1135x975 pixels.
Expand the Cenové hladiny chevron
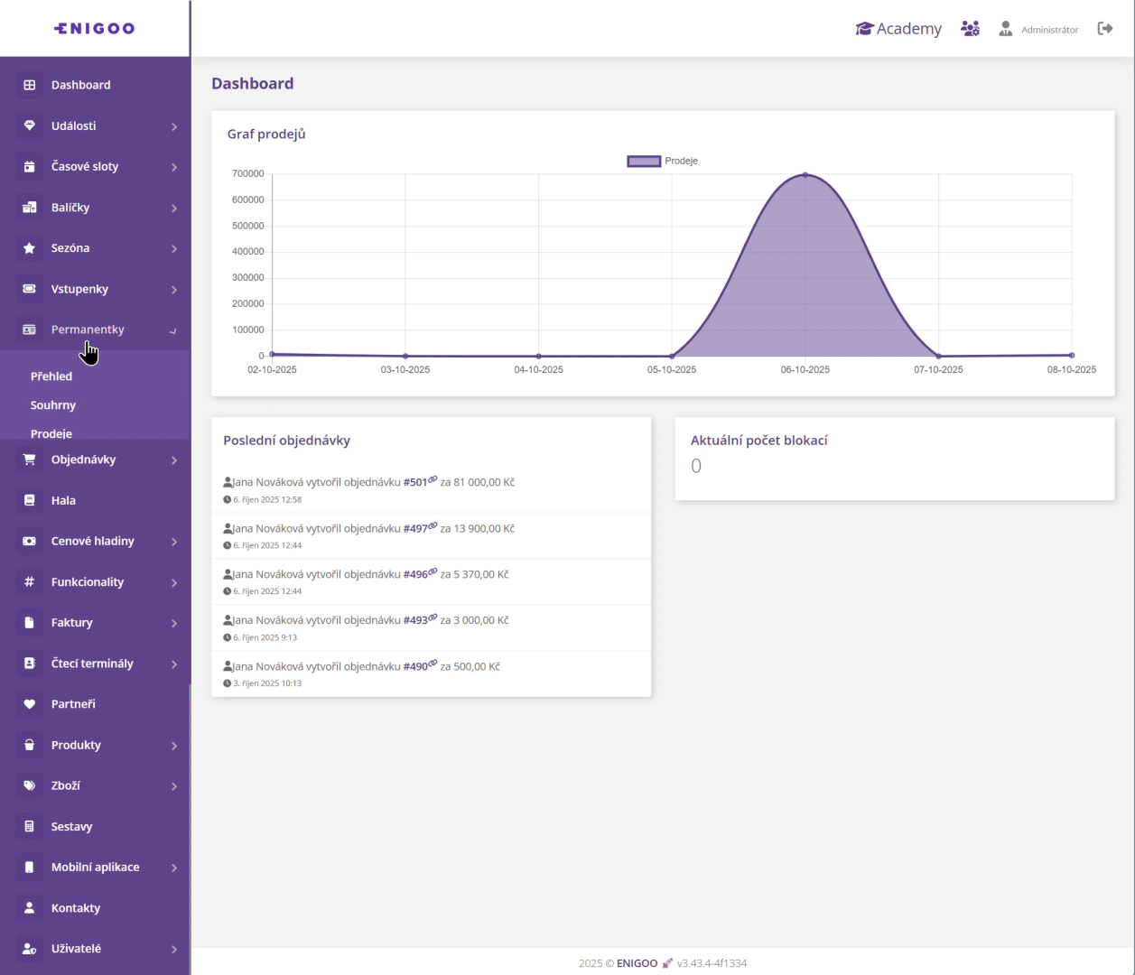tap(174, 542)
